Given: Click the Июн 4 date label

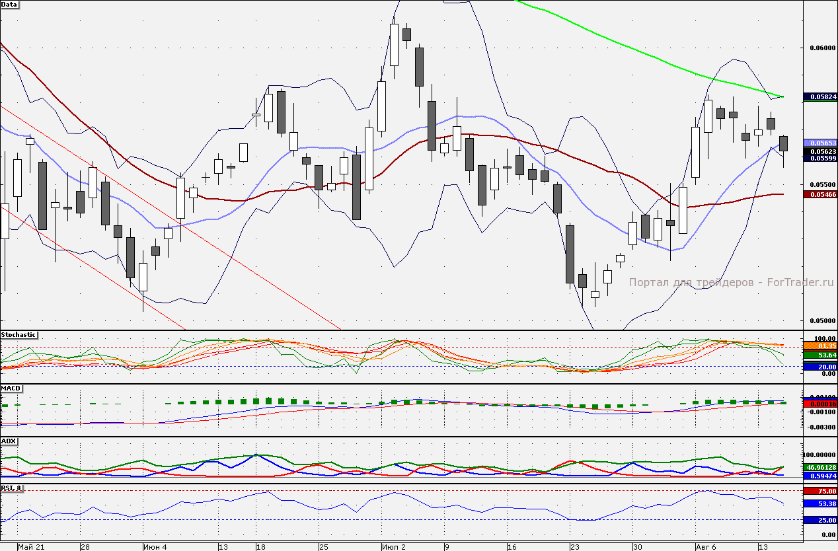Looking at the screenshot, I should (x=156, y=547).
